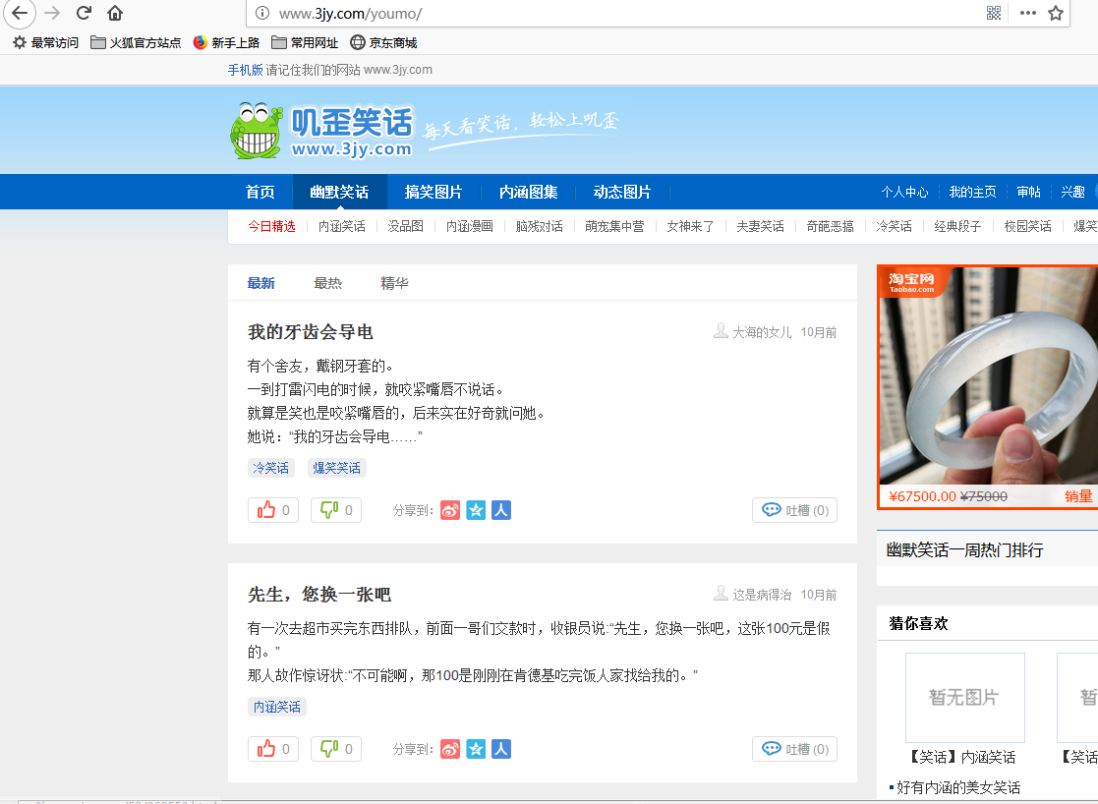Share 我的牙齿会导电 to Renren
Viewport: 1098px width, 804px height.
pyautogui.click(x=500, y=510)
